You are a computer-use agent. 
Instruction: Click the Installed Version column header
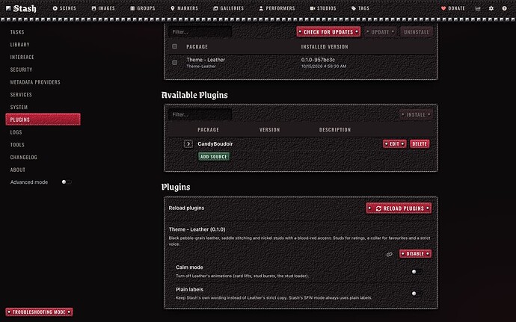[x=325, y=47]
